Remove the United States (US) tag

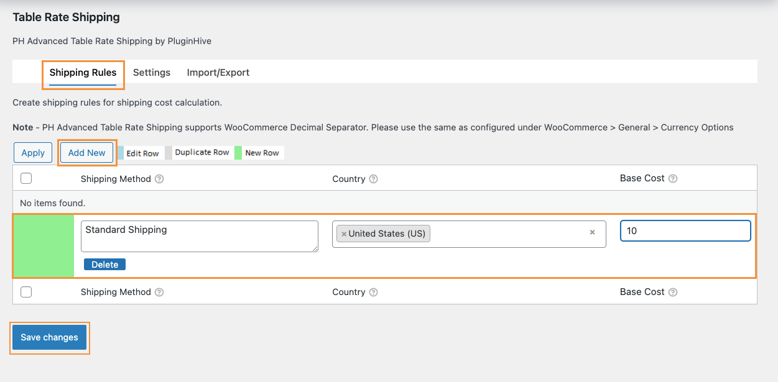click(x=344, y=234)
